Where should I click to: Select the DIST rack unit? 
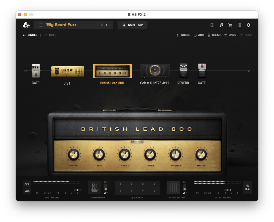click(x=67, y=71)
